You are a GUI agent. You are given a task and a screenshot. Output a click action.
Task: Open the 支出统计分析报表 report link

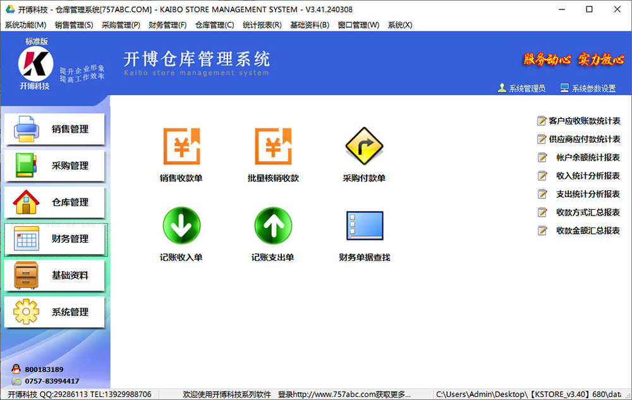(588, 194)
